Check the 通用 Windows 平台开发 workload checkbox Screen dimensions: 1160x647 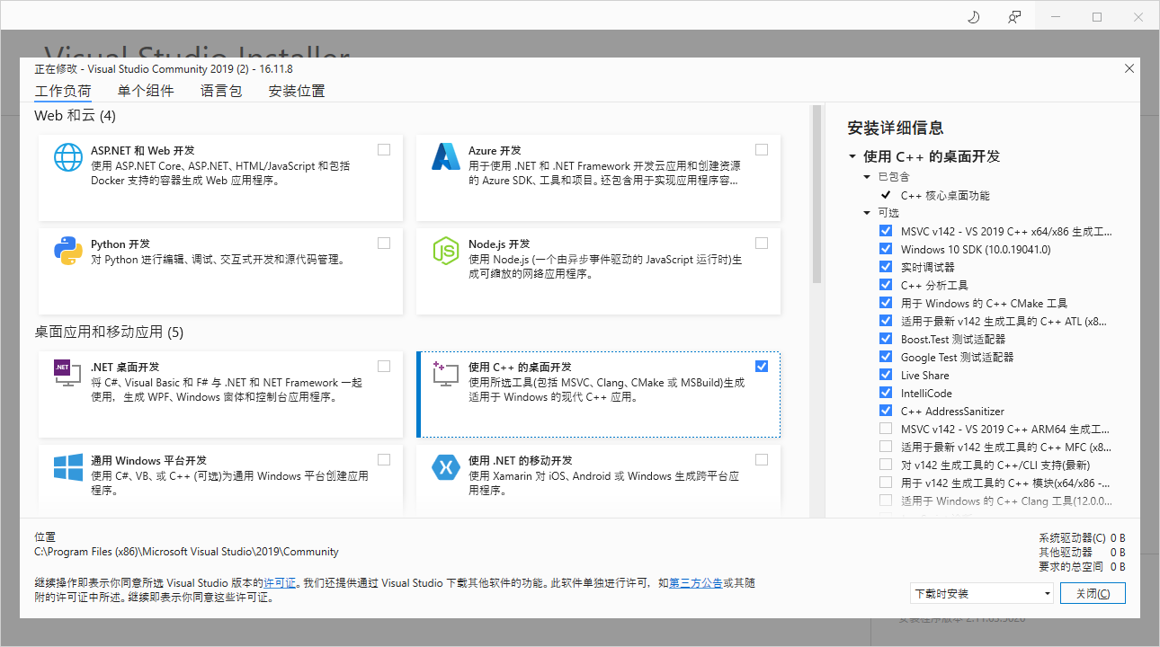(x=384, y=460)
